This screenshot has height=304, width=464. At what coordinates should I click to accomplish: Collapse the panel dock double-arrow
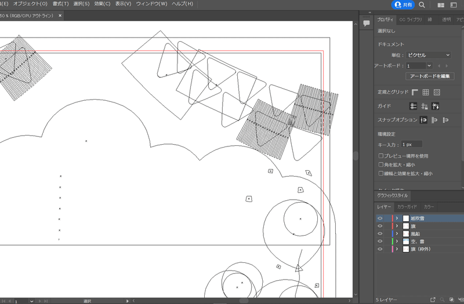(x=369, y=12)
